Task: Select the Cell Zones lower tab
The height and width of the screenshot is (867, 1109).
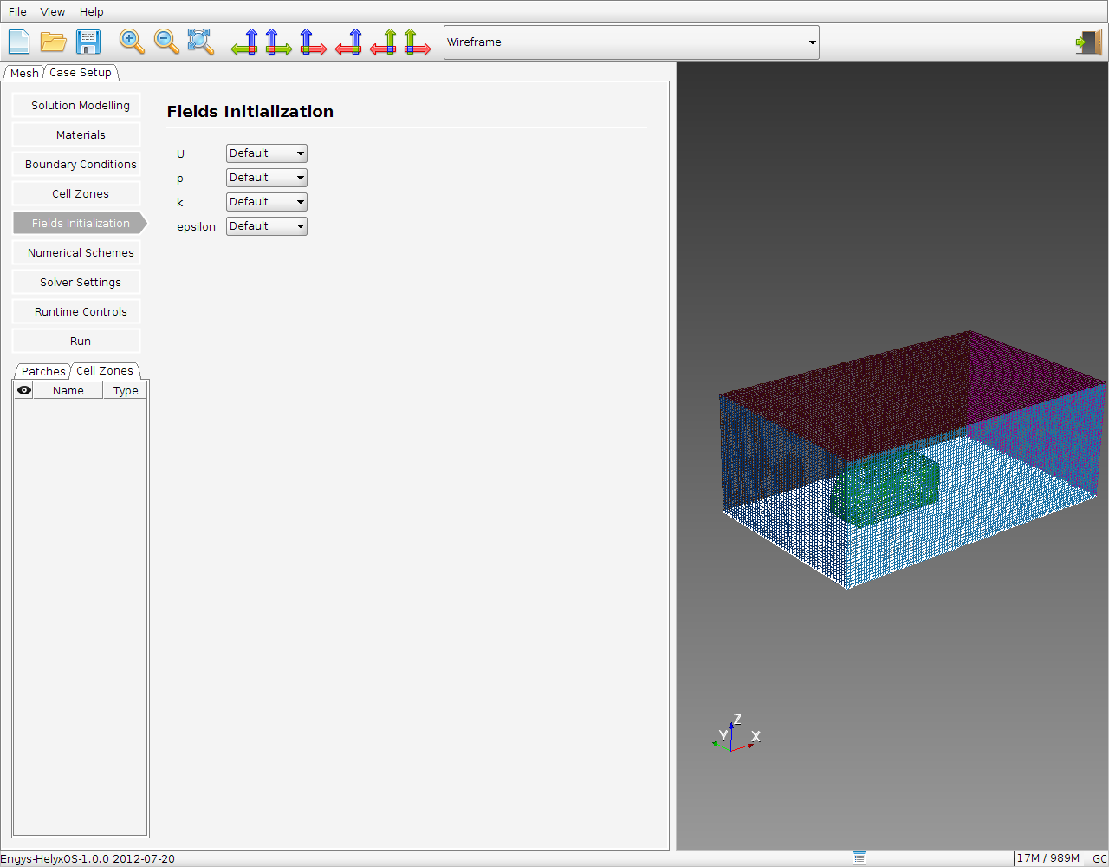Action: [x=105, y=370]
